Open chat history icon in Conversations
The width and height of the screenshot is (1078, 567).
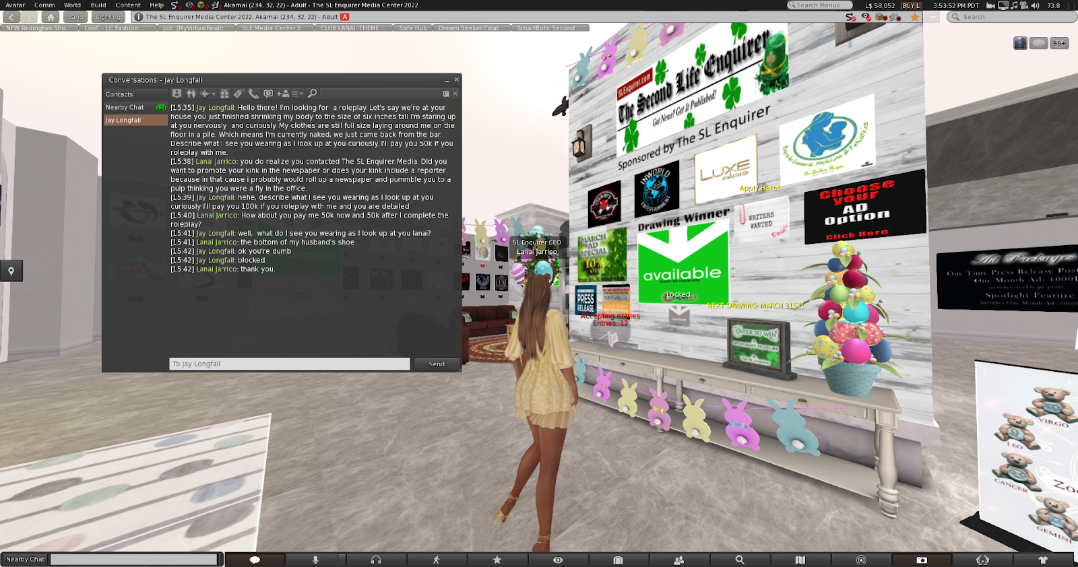[268, 94]
